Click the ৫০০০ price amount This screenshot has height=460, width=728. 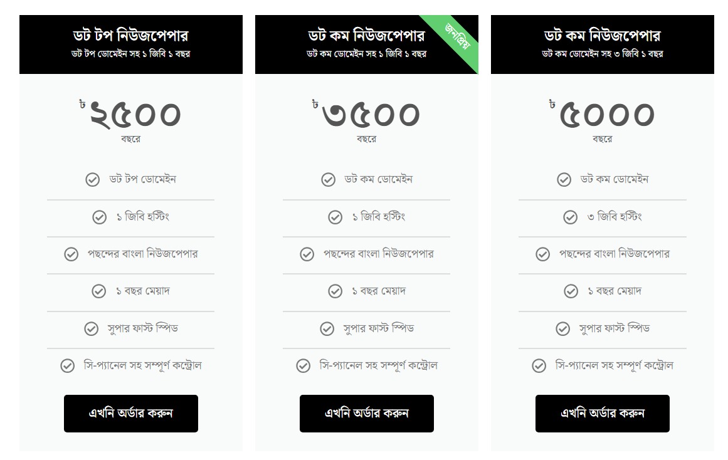point(606,115)
